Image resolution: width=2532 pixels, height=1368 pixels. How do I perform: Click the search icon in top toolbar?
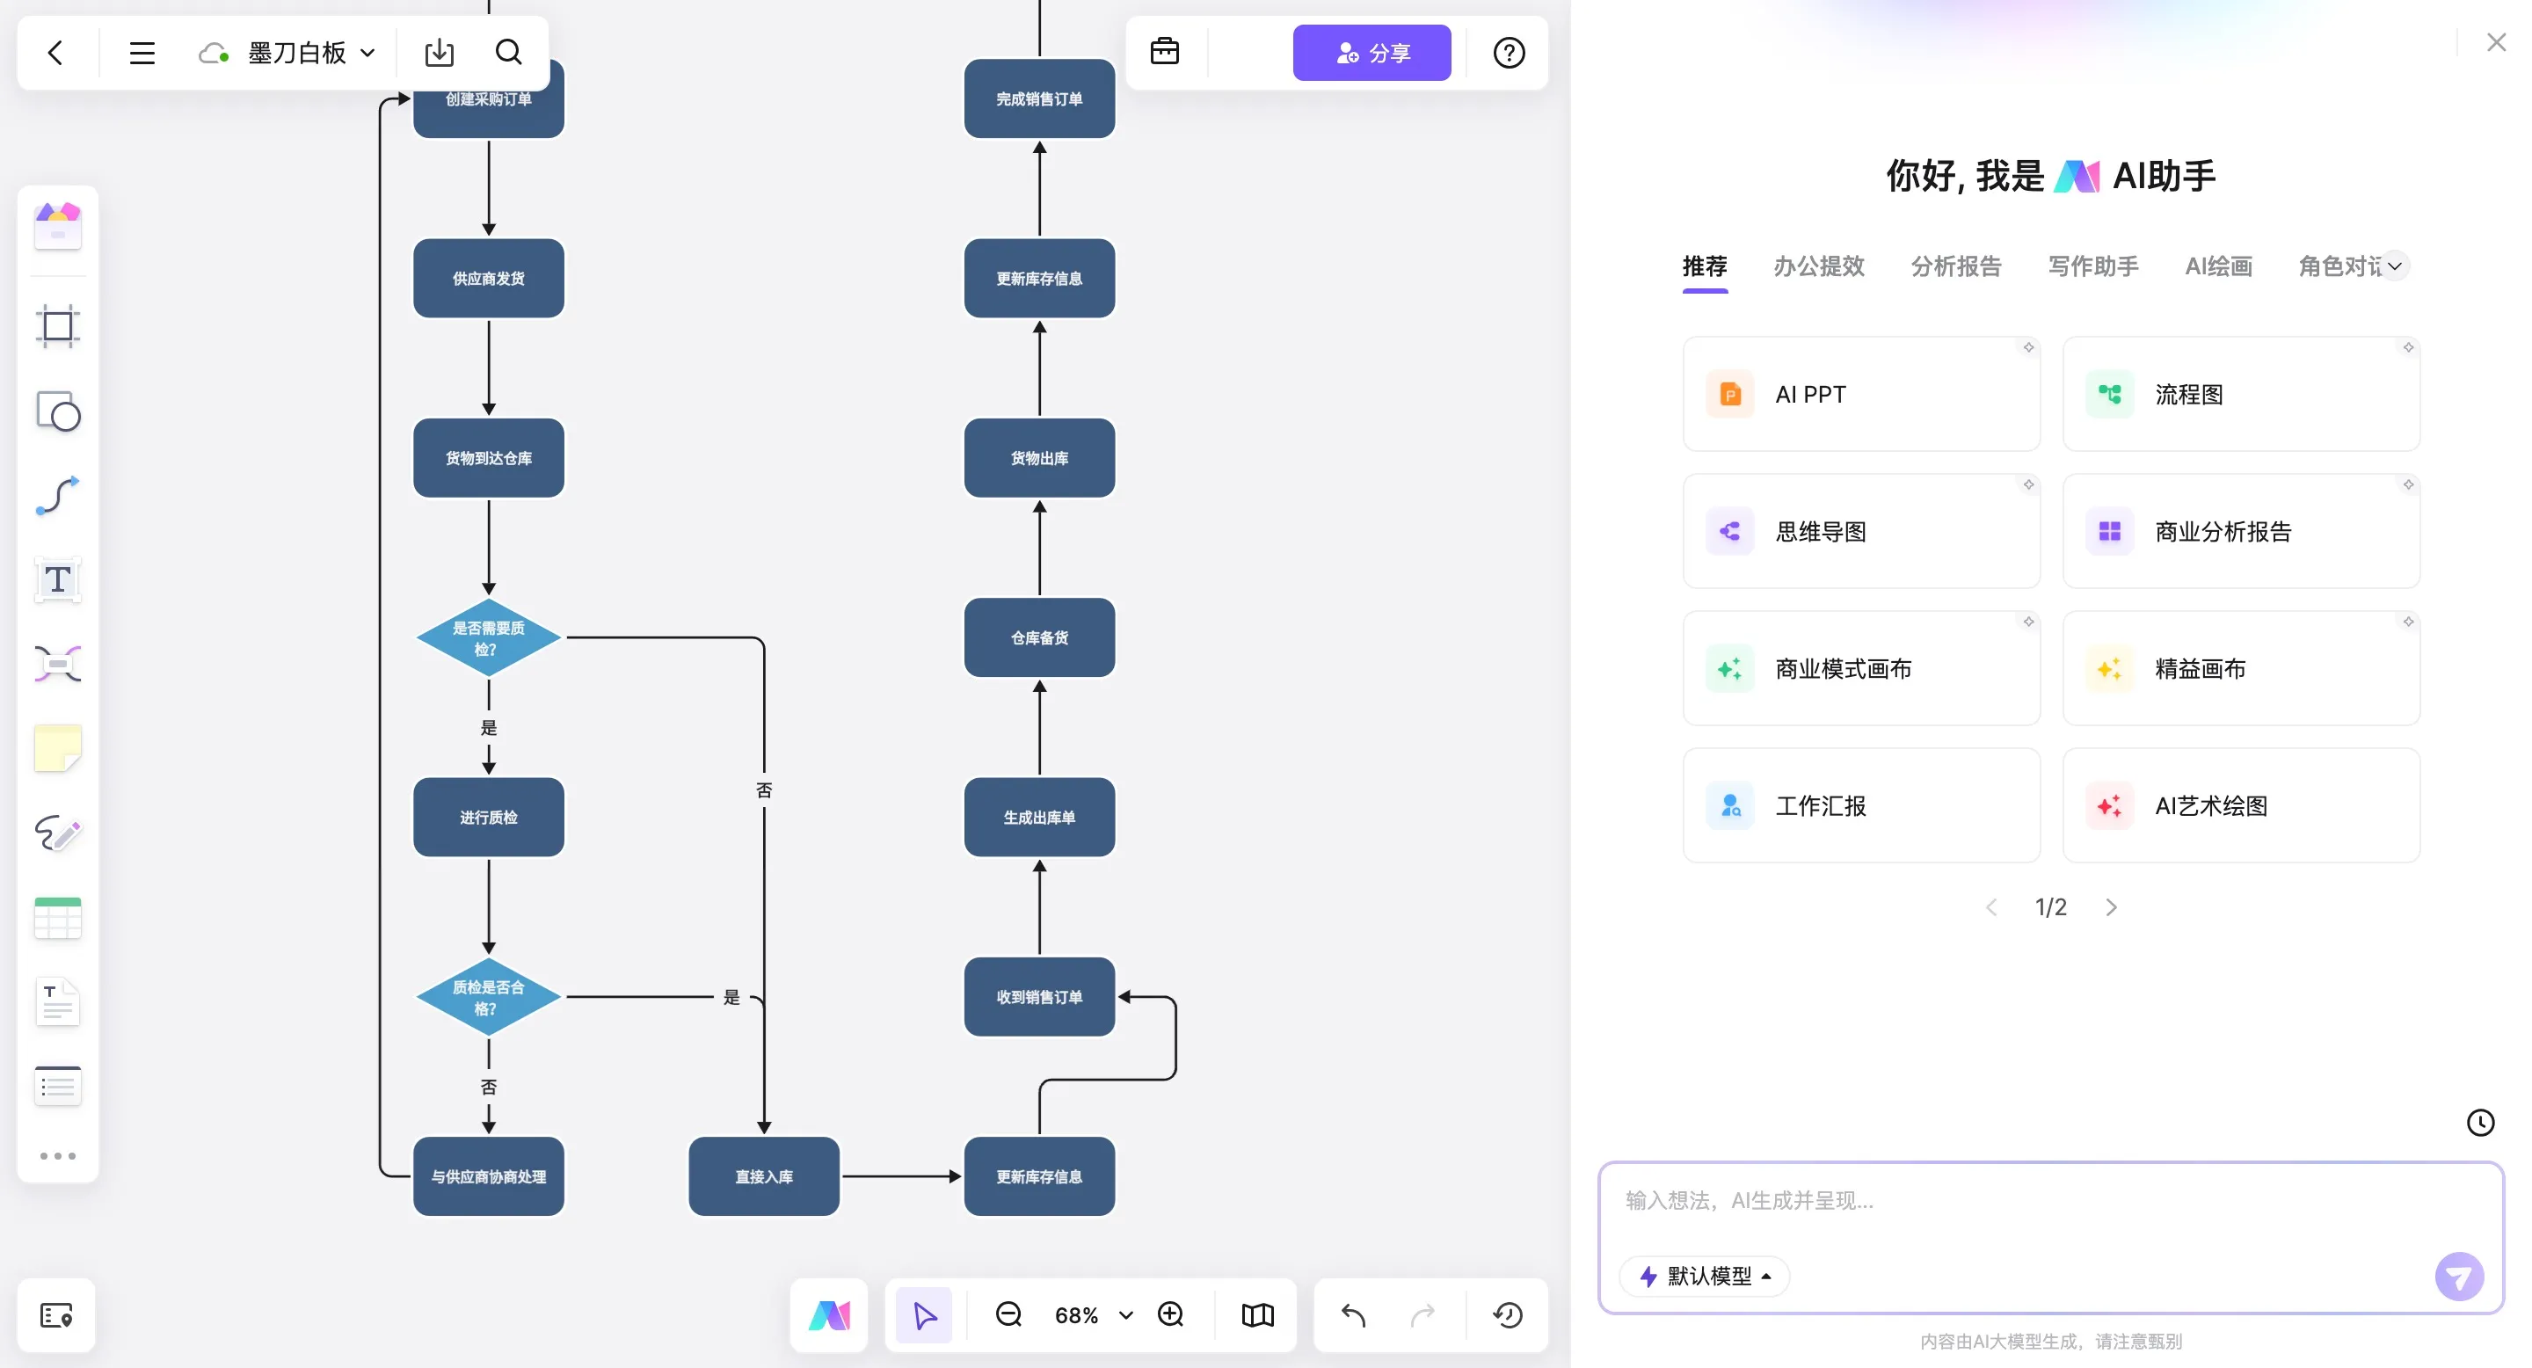point(508,52)
